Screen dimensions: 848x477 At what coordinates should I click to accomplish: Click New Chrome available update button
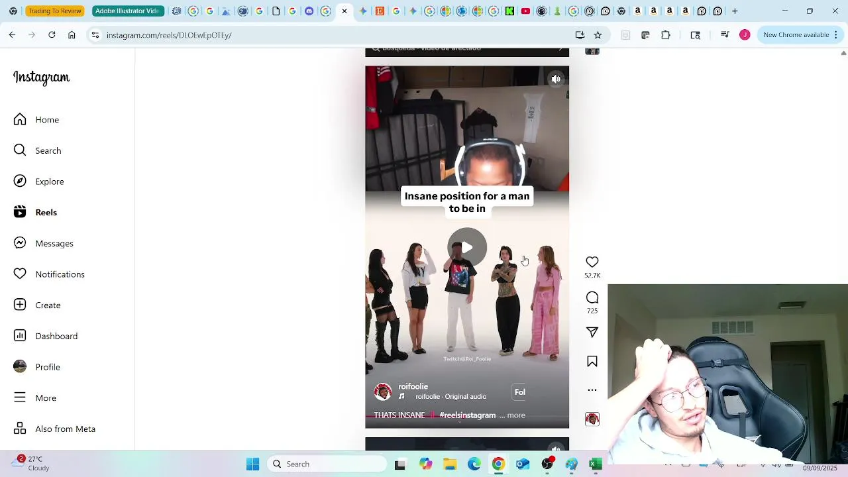[x=796, y=35]
